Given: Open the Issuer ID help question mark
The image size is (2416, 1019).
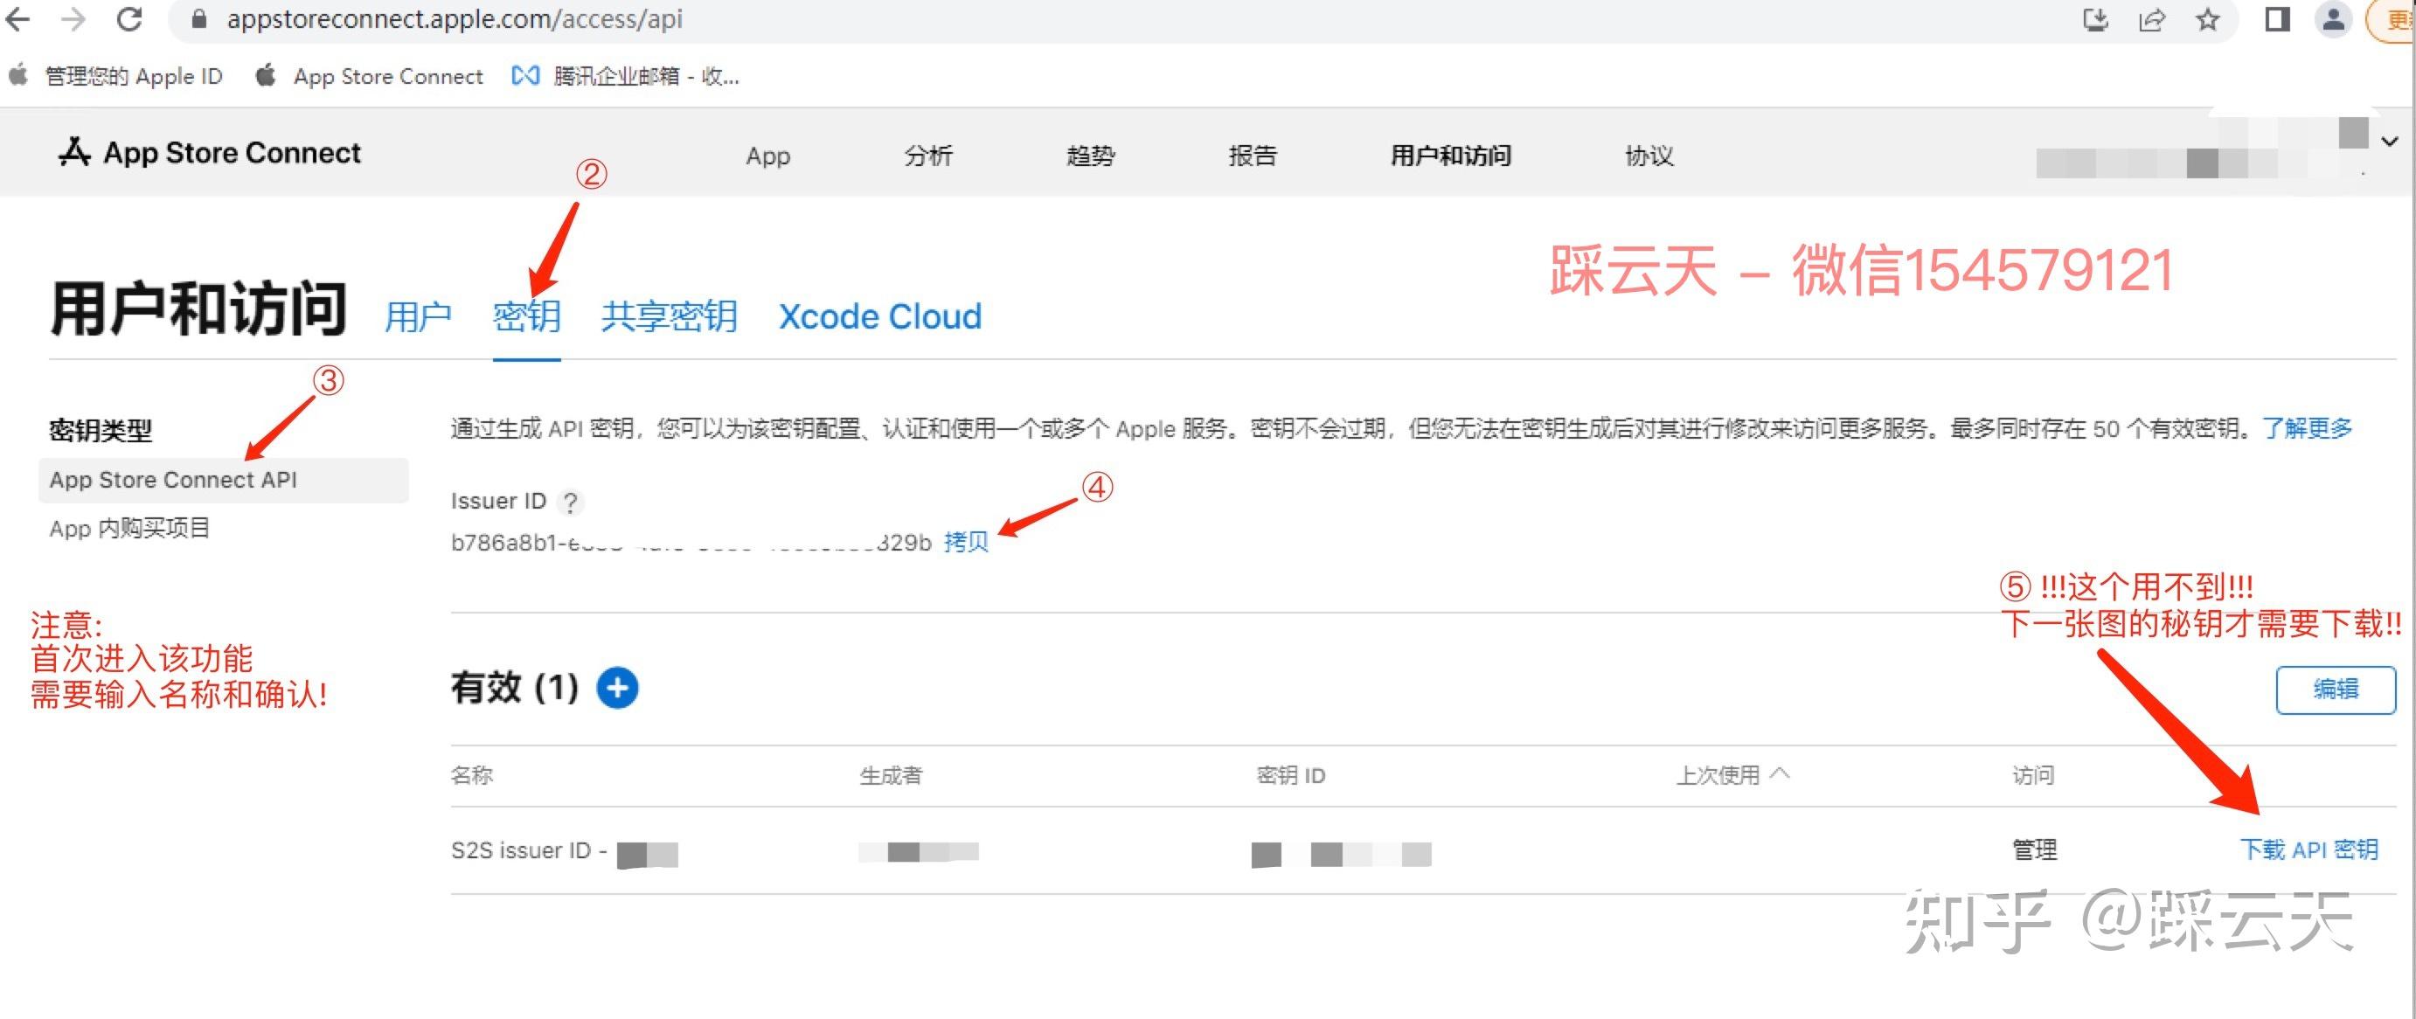Looking at the screenshot, I should pos(571,503).
